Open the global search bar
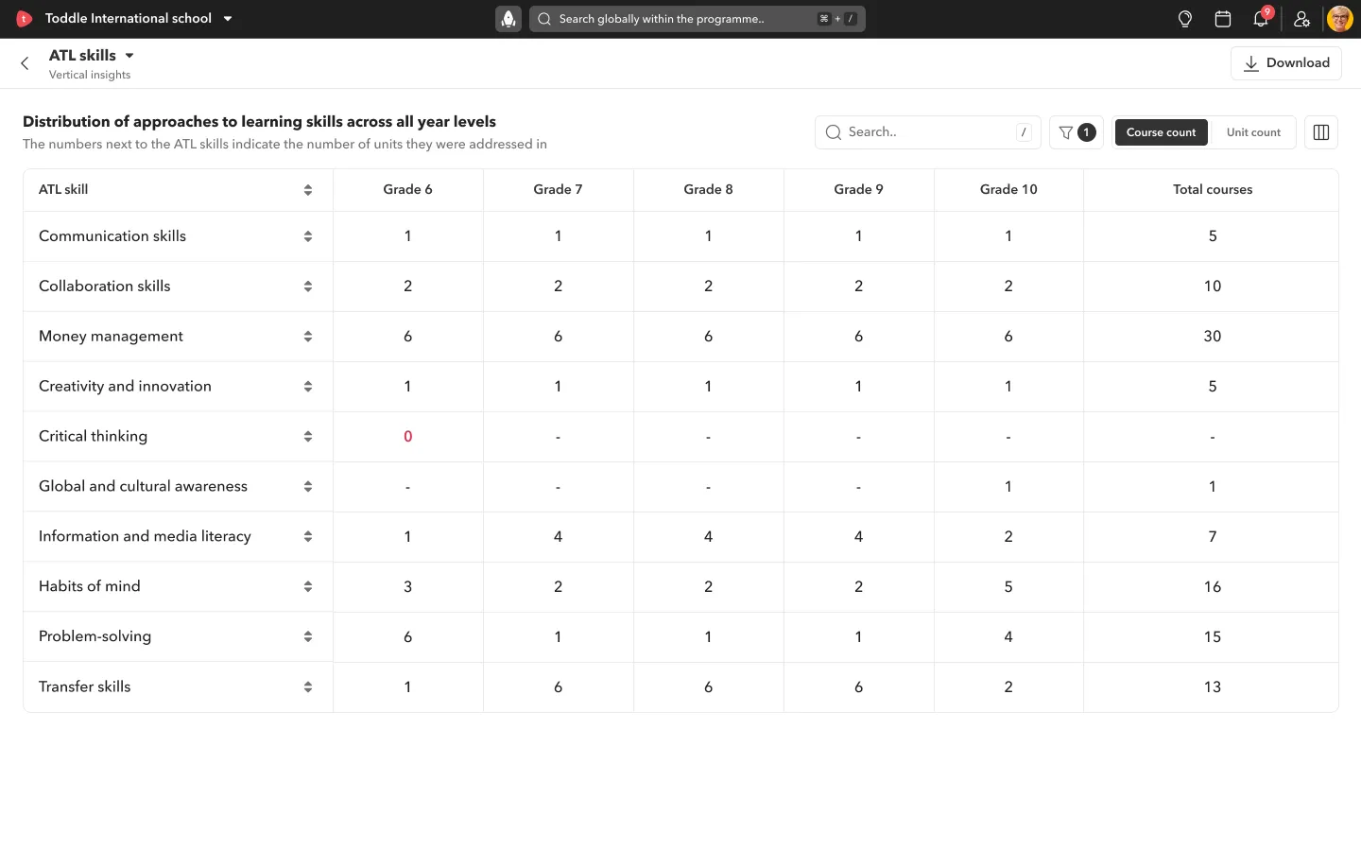This screenshot has height=851, width=1361. pyautogui.click(x=698, y=19)
